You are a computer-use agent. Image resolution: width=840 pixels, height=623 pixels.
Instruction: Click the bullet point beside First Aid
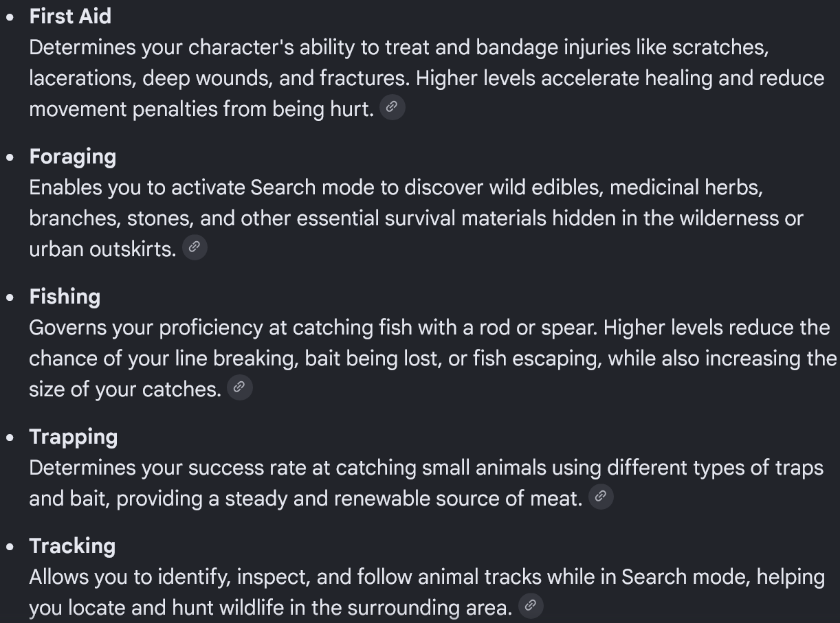tap(10, 17)
